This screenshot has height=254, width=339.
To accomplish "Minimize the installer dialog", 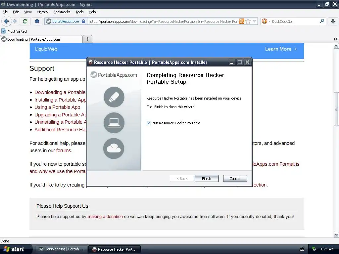I will coord(231,62).
